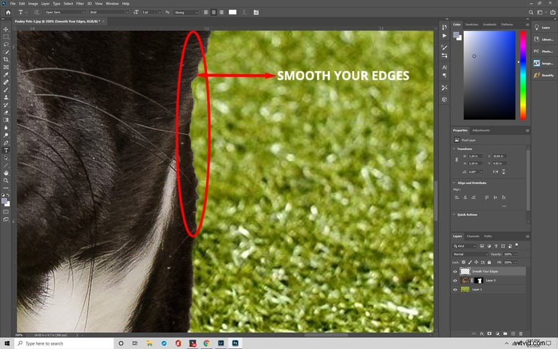Select the Move tool
558x349 pixels.
(6, 29)
